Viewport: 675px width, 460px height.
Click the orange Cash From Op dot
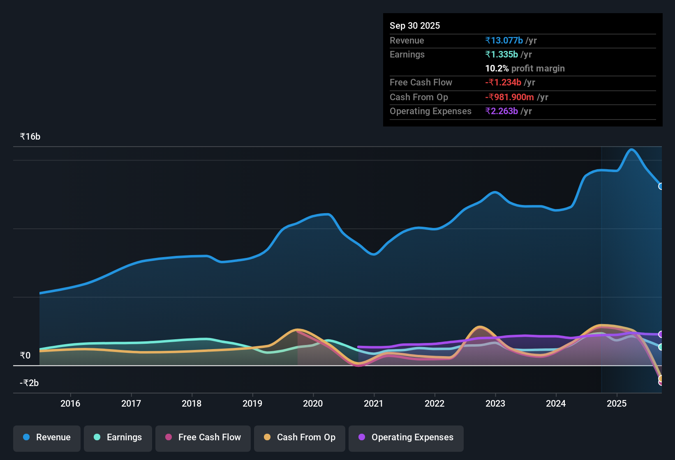pyautogui.click(x=267, y=437)
